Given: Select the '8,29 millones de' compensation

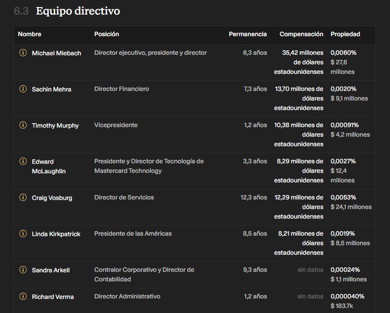Looking at the screenshot, I should tap(300, 161).
